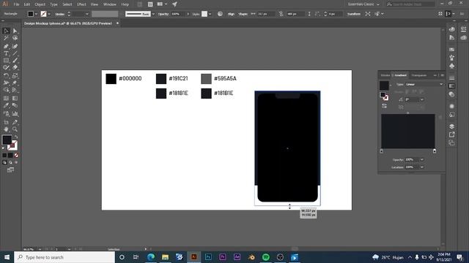Click the #595A5A gray swatch
Screen dimensions: 469x263
pos(206,79)
